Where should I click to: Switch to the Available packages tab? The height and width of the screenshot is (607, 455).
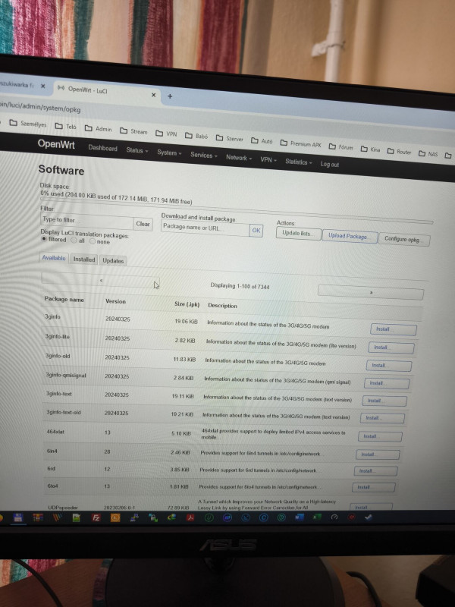(x=54, y=258)
